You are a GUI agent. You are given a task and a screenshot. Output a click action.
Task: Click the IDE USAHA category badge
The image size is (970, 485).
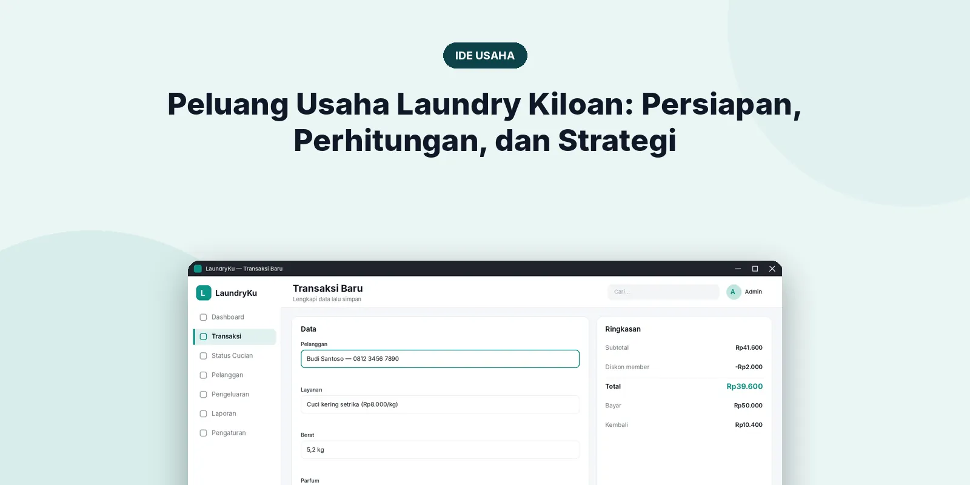coord(485,55)
